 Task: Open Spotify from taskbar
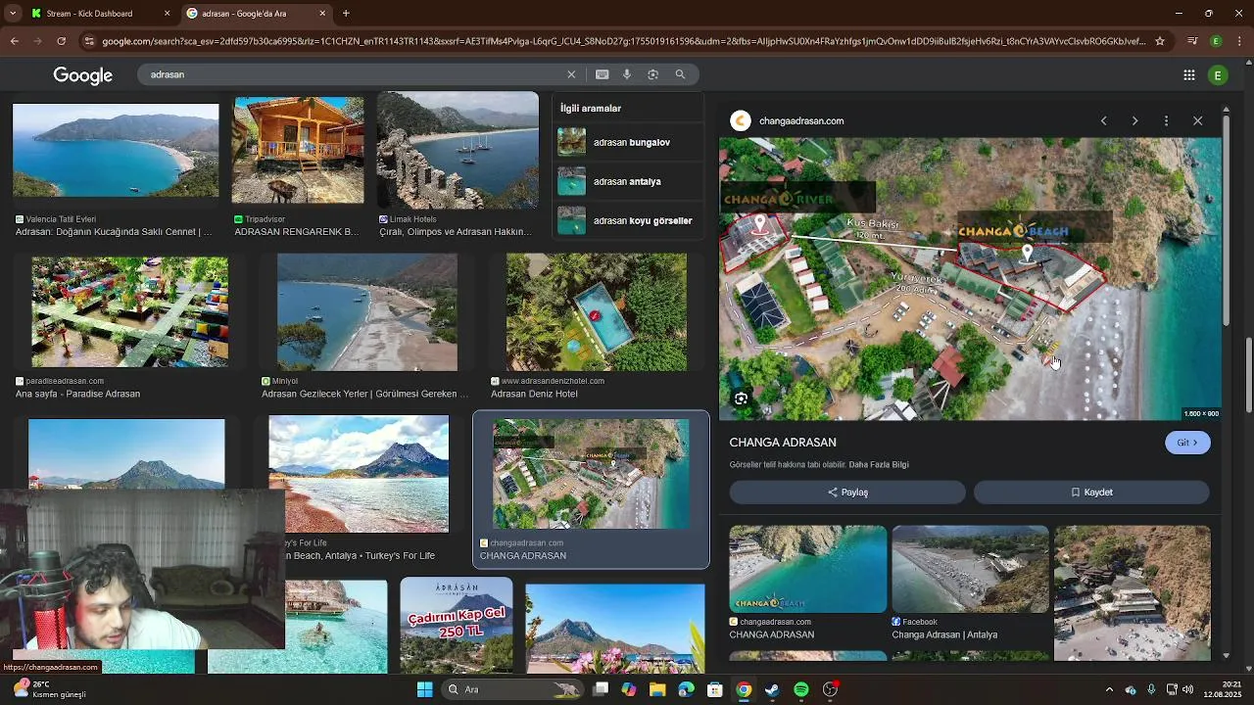point(800,689)
